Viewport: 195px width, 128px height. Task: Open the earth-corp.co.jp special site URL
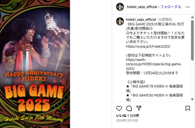pyautogui.click(x=154, y=64)
